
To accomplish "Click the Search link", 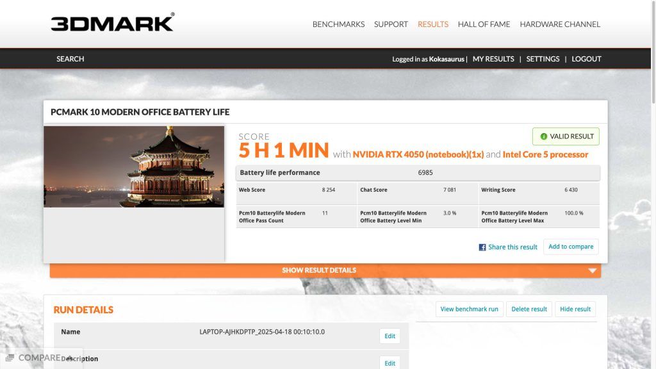I will click(70, 59).
